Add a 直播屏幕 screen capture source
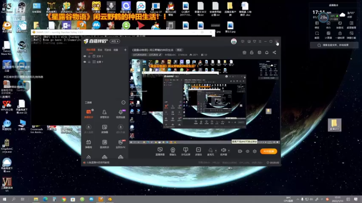362x203 pixels. (x=160, y=152)
